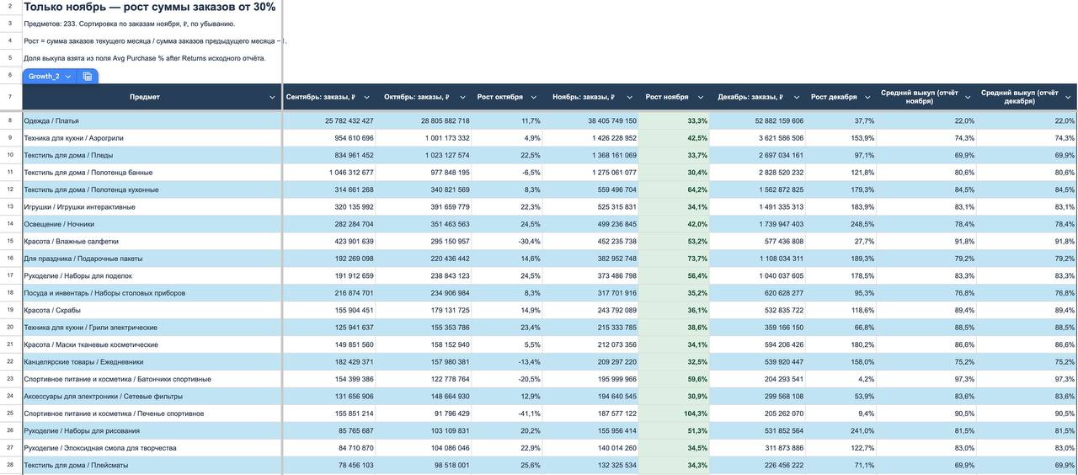Select the 'Батончики спортивные' product cell
This screenshot has height=475, width=1078.
coord(152,380)
